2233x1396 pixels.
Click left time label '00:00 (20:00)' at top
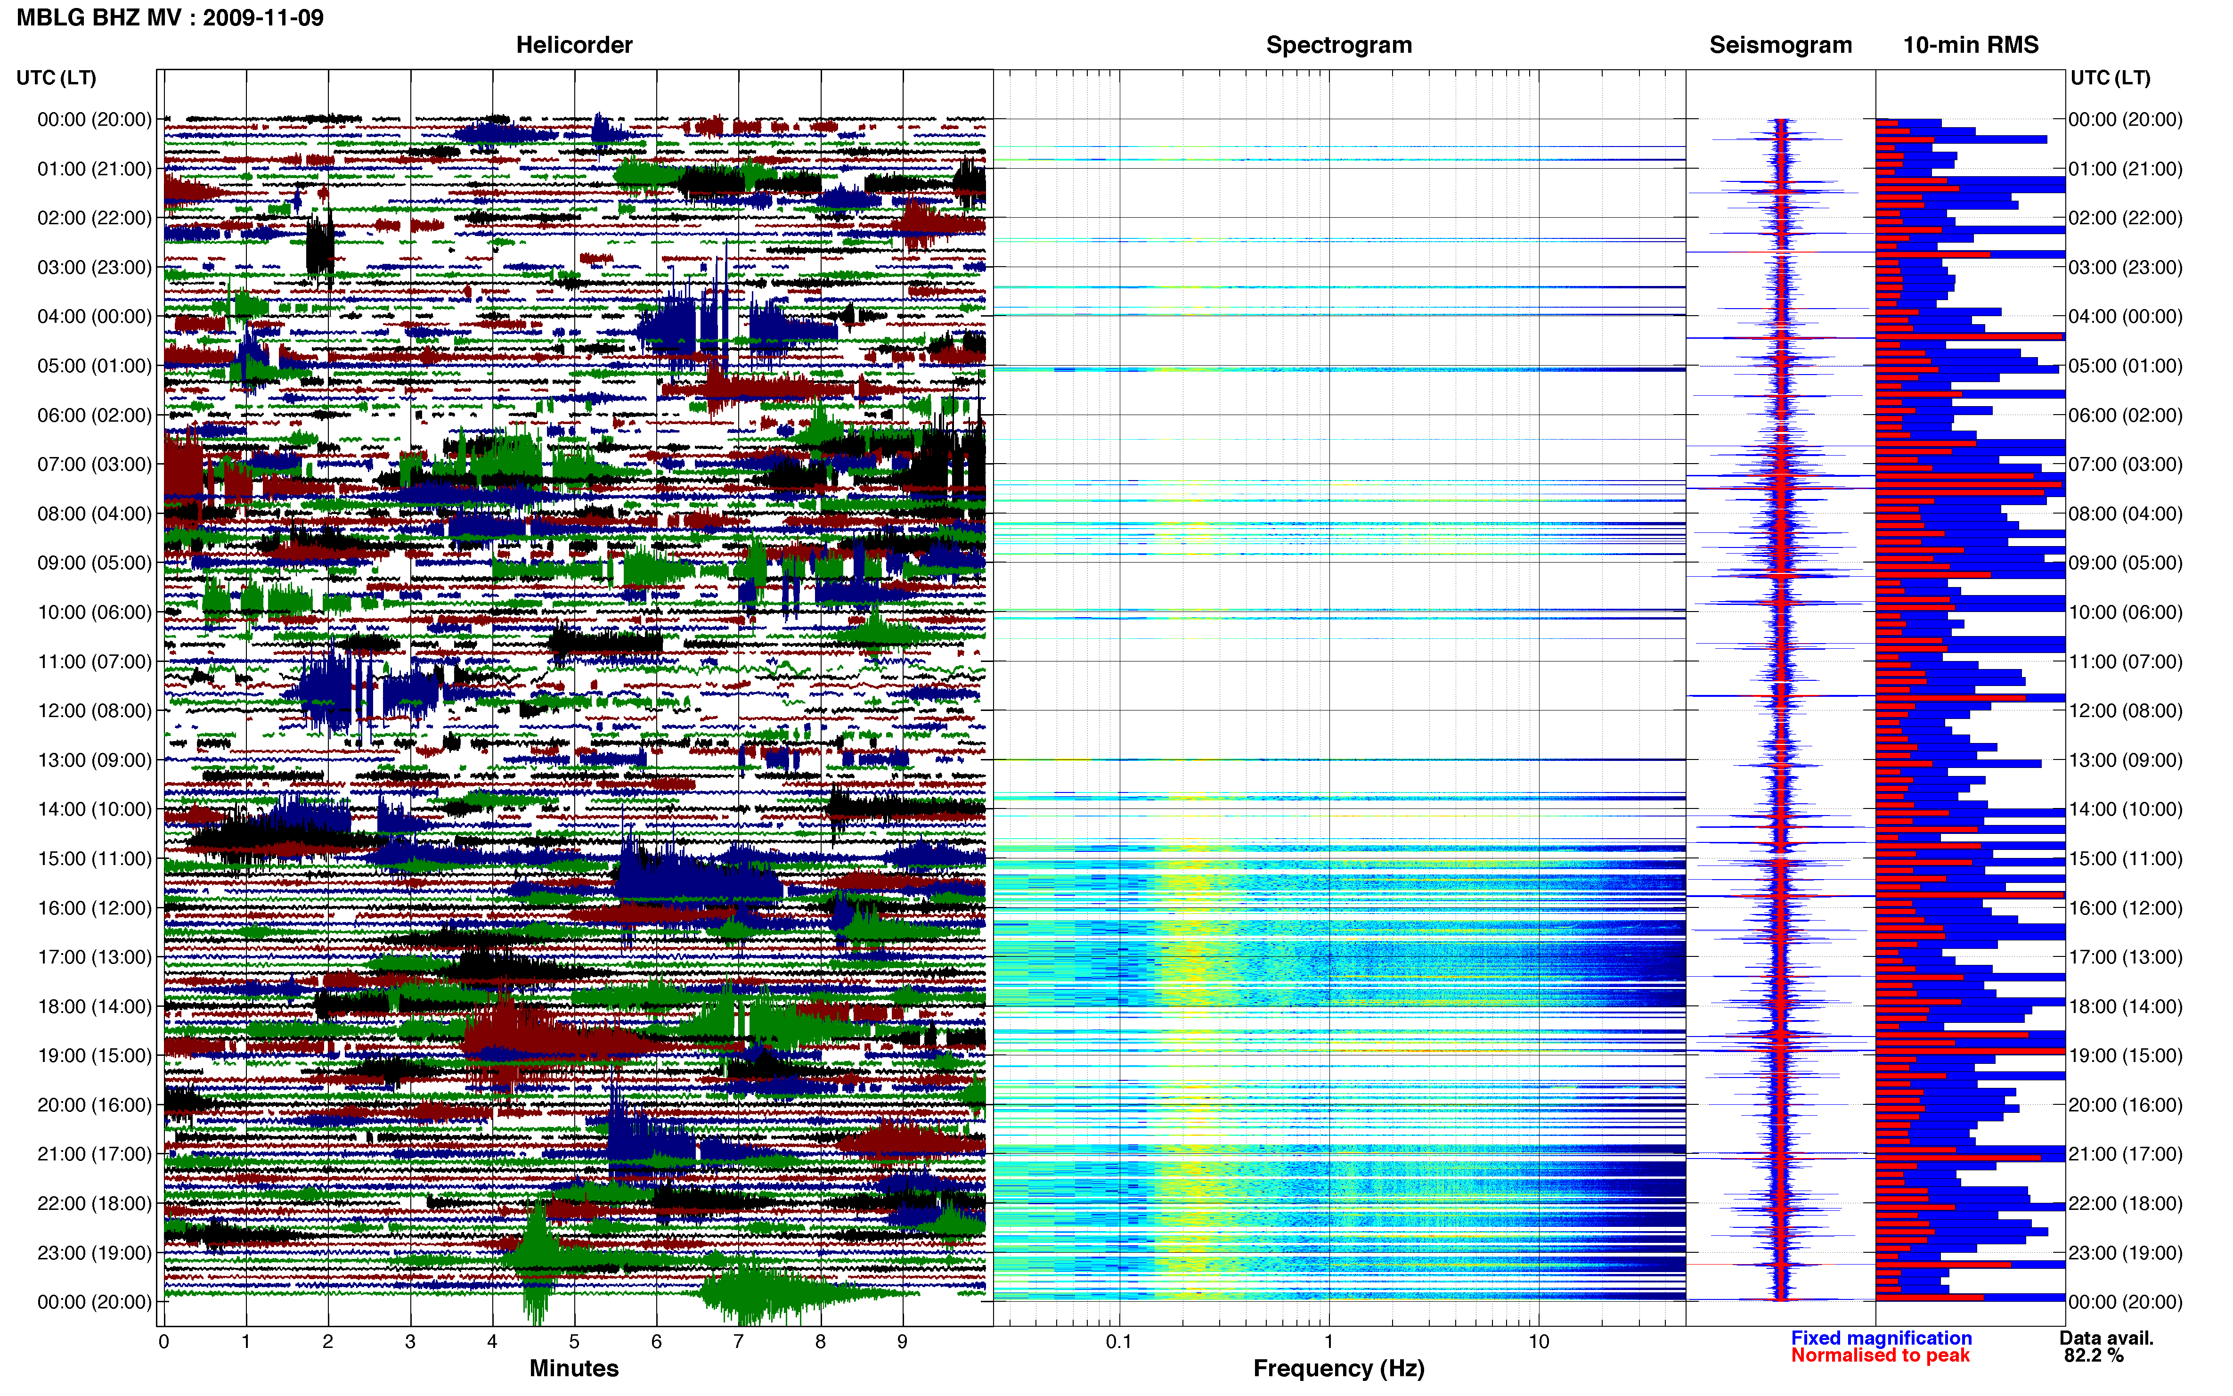coord(94,119)
